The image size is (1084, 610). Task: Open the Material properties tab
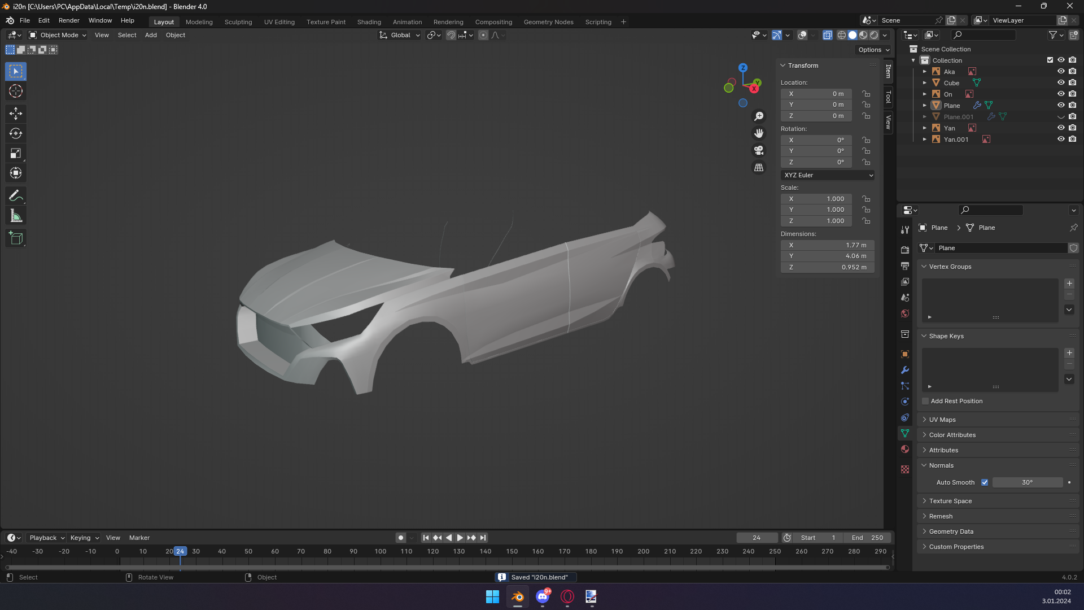tap(905, 449)
